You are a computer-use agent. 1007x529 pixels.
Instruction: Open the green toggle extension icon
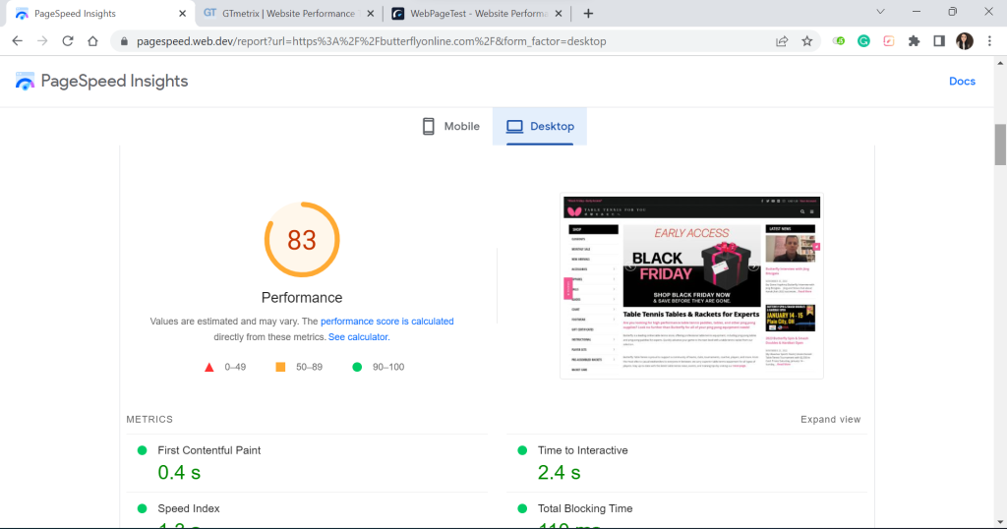coord(839,41)
